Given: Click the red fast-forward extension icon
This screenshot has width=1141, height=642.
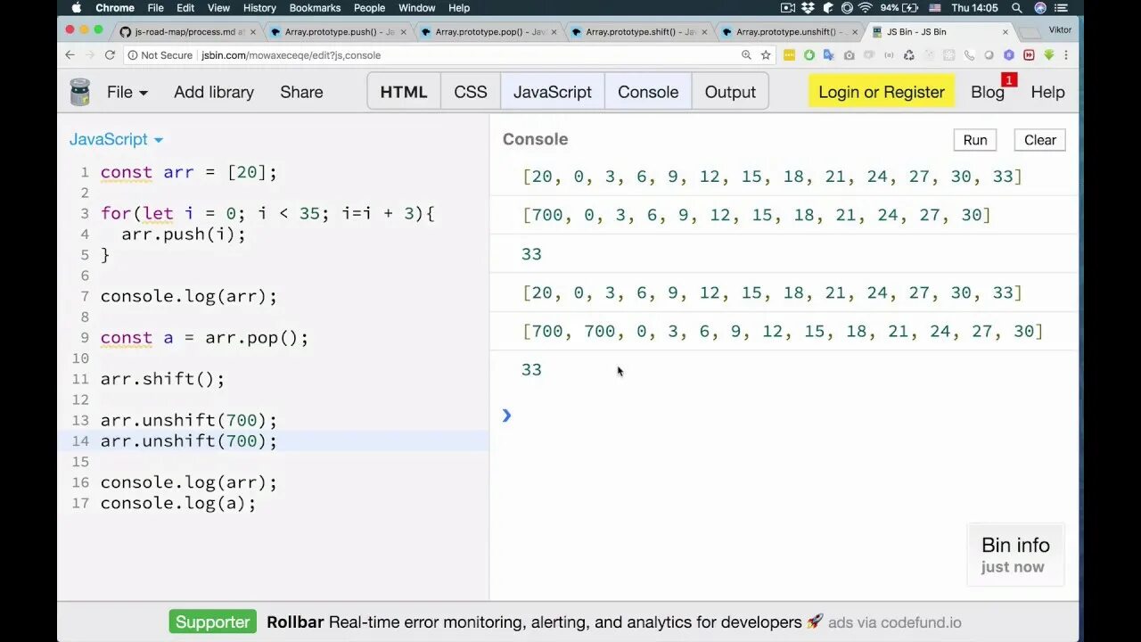Looking at the screenshot, I should [x=1029, y=55].
